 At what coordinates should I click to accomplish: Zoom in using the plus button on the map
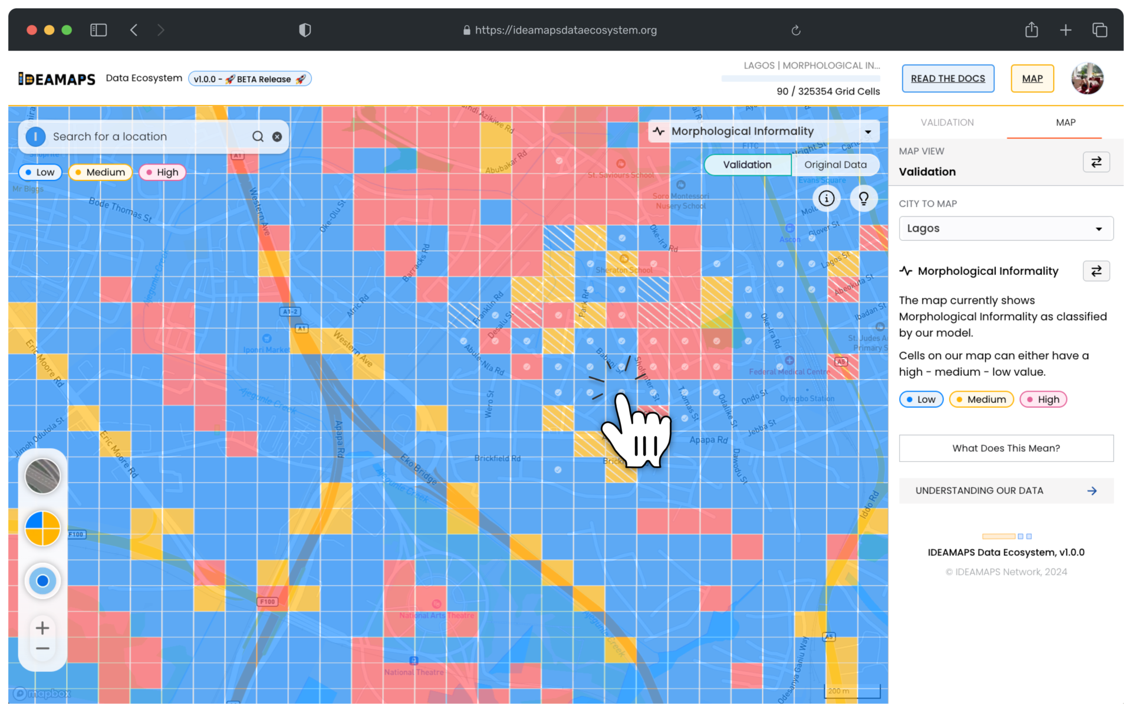click(42, 626)
